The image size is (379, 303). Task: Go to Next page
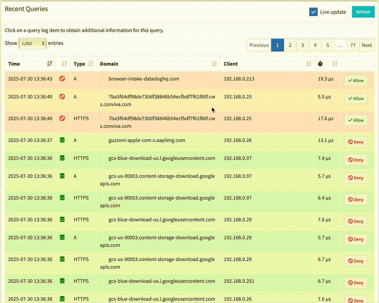(x=367, y=45)
